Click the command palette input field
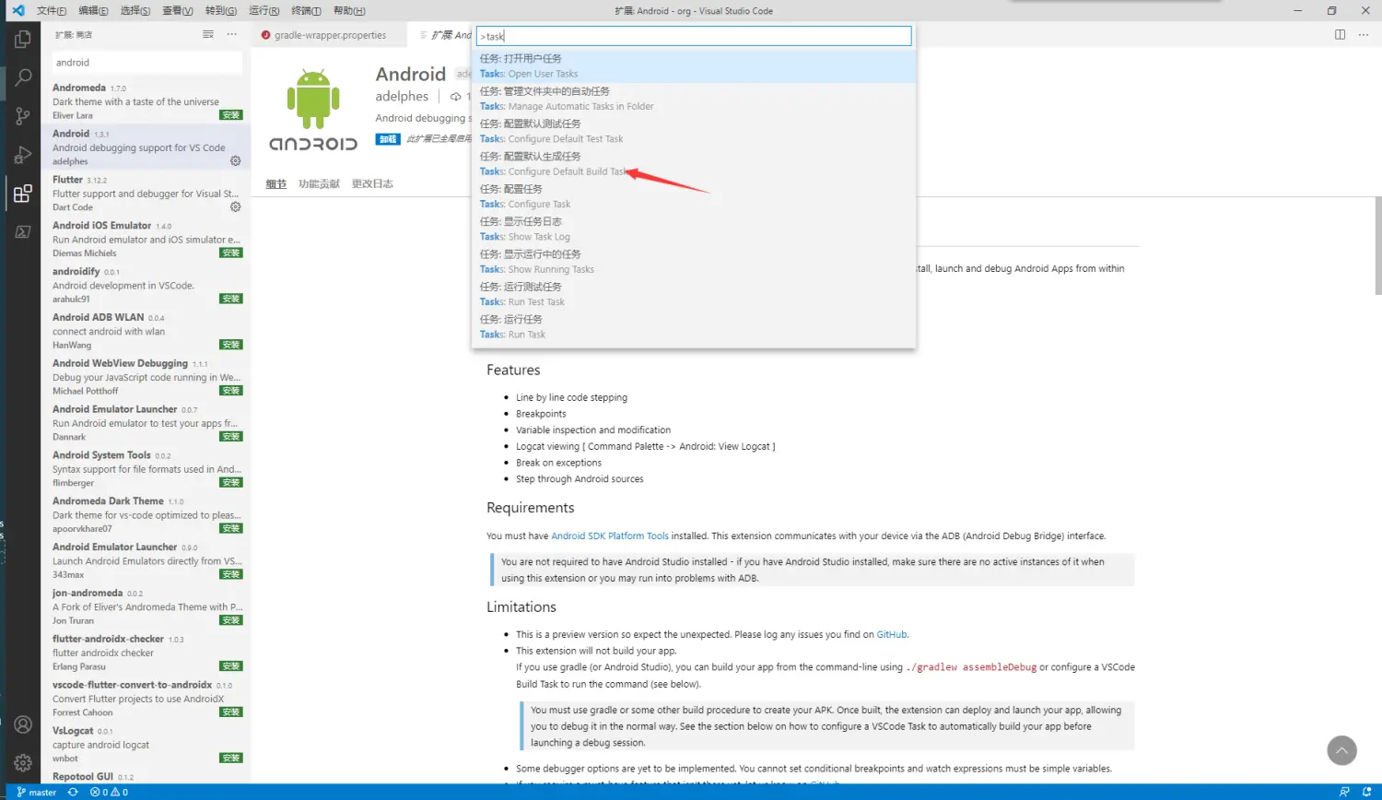 click(x=694, y=36)
